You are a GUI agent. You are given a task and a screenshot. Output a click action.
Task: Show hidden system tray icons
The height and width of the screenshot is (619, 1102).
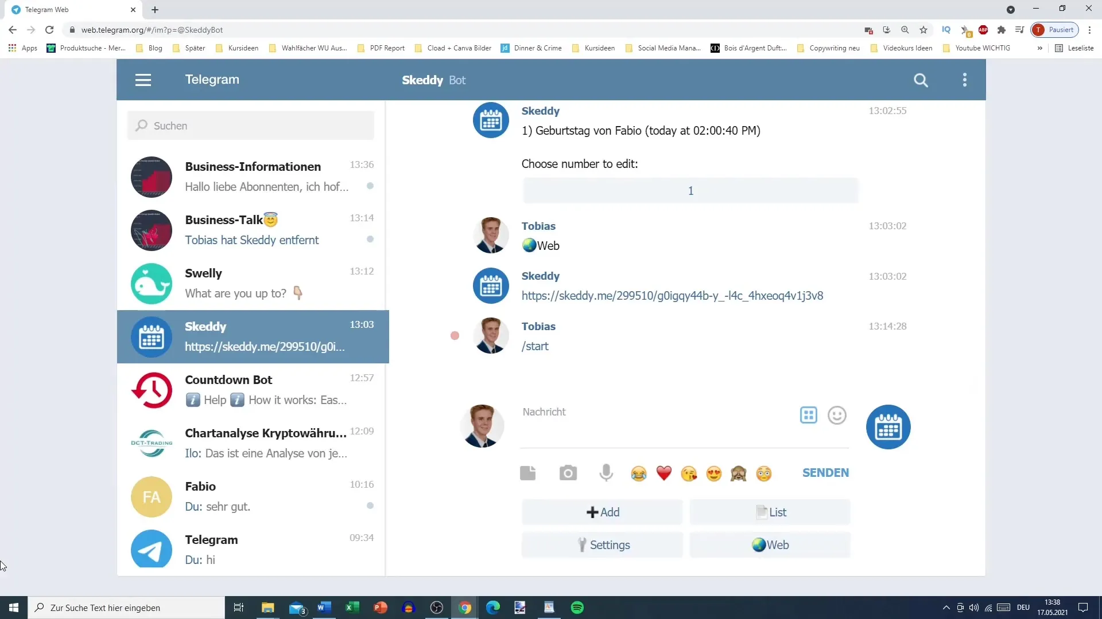(946, 608)
